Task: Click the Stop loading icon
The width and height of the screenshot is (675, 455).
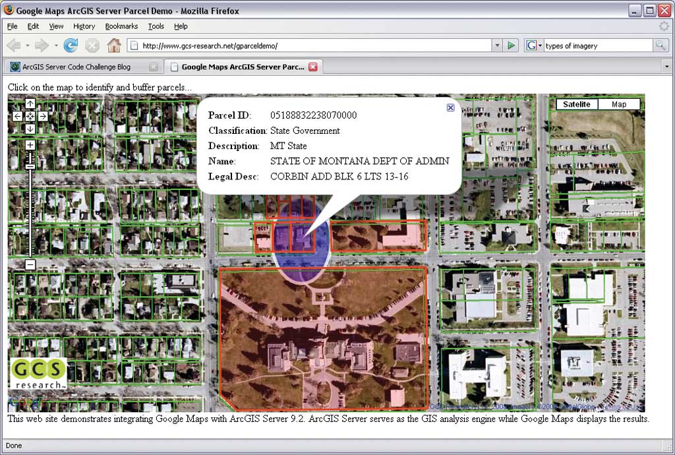Action: point(92,45)
